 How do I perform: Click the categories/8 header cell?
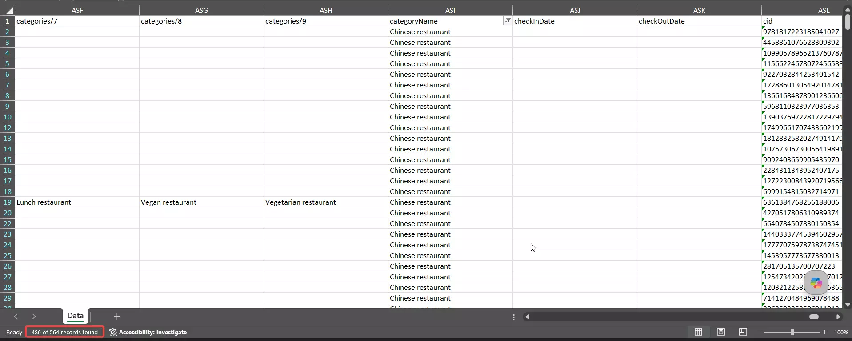201,21
